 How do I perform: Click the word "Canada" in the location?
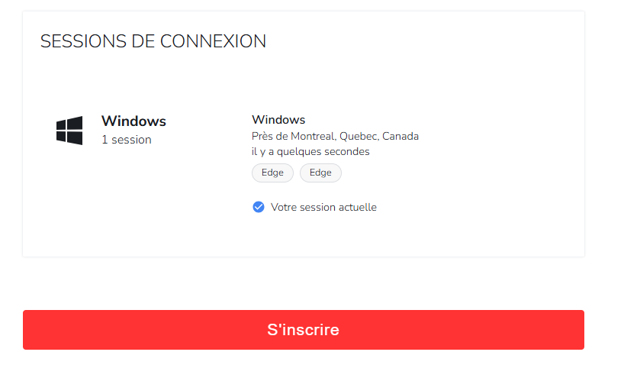[x=400, y=137]
